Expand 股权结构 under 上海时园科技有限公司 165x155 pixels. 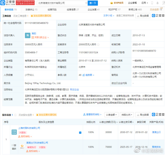click(25, 137)
